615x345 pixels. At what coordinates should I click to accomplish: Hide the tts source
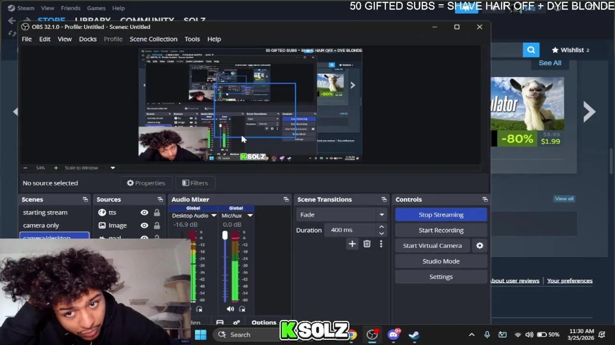[x=144, y=212]
